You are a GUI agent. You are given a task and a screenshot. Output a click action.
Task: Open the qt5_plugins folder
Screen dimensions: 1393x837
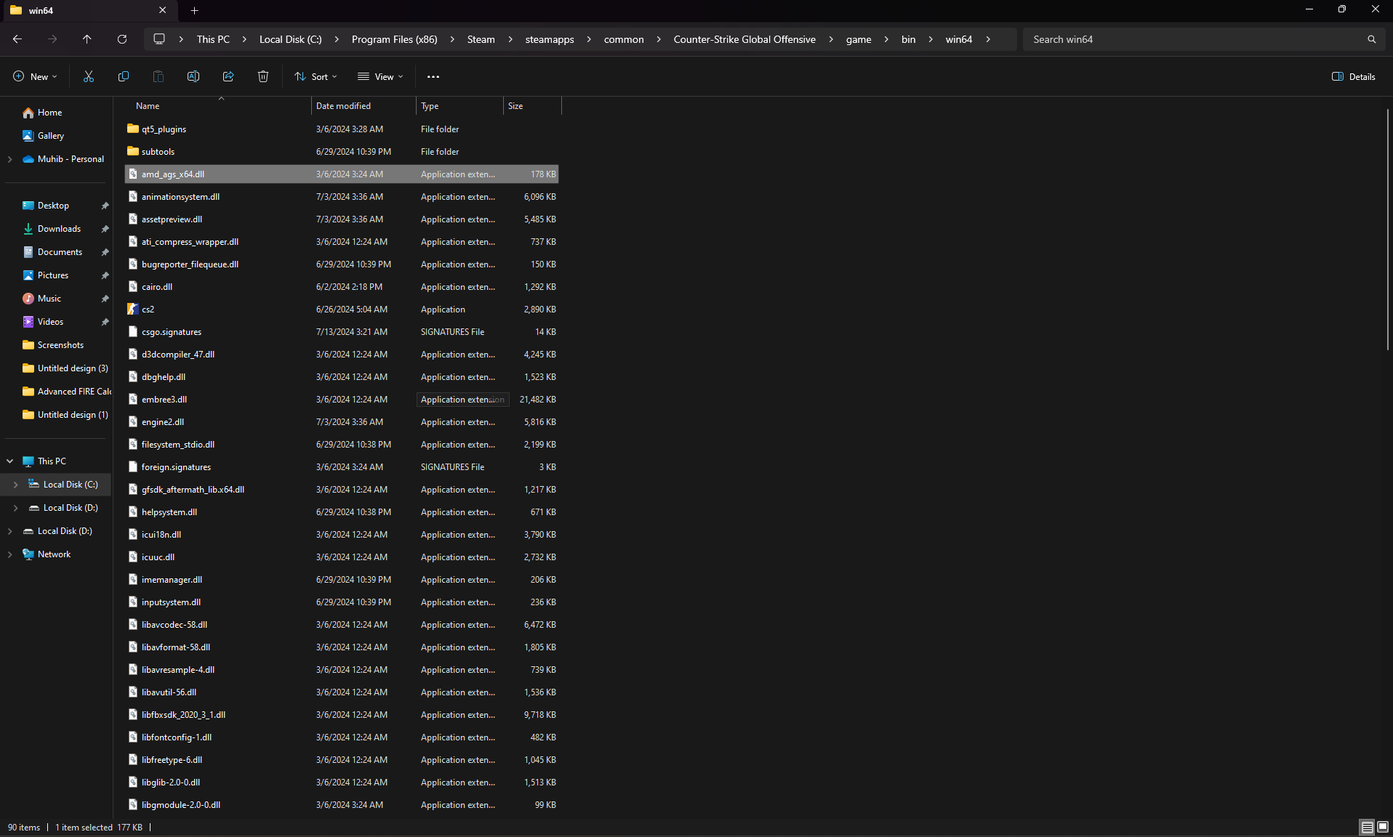point(164,129)
